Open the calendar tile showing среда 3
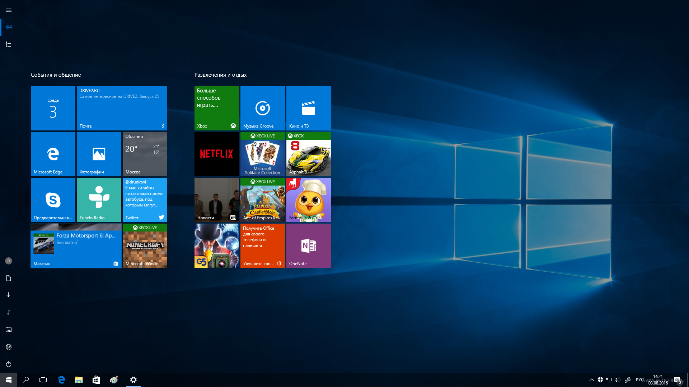Screen dimensions: 689x387 pyautogui.click(x=53, y=108)
